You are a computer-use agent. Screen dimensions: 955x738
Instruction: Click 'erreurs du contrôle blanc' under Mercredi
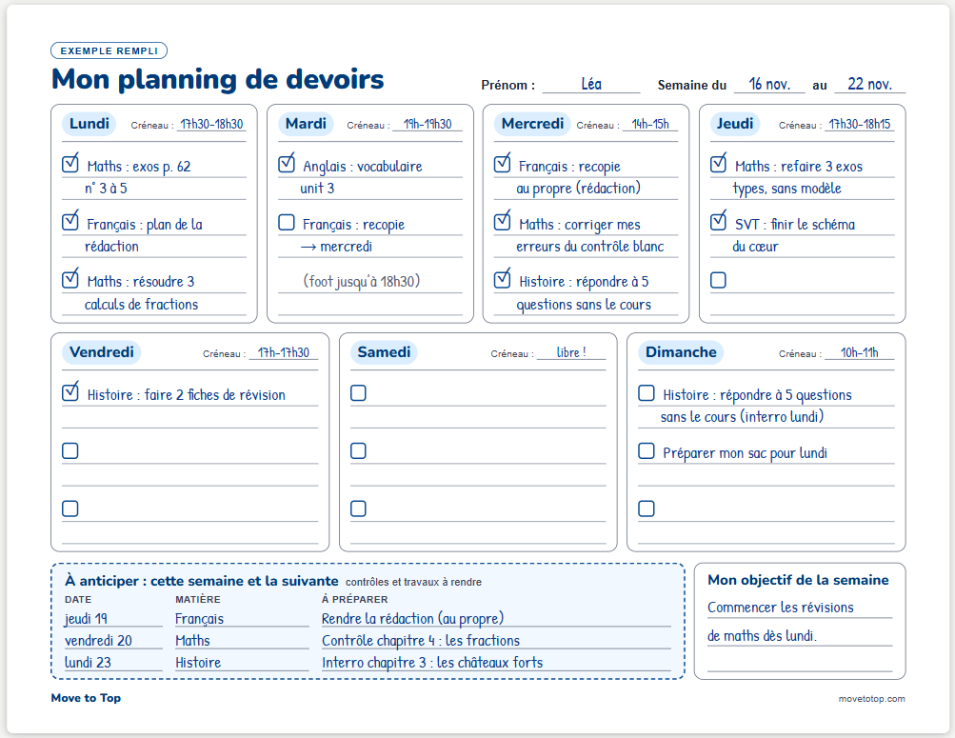pos(590,247)
